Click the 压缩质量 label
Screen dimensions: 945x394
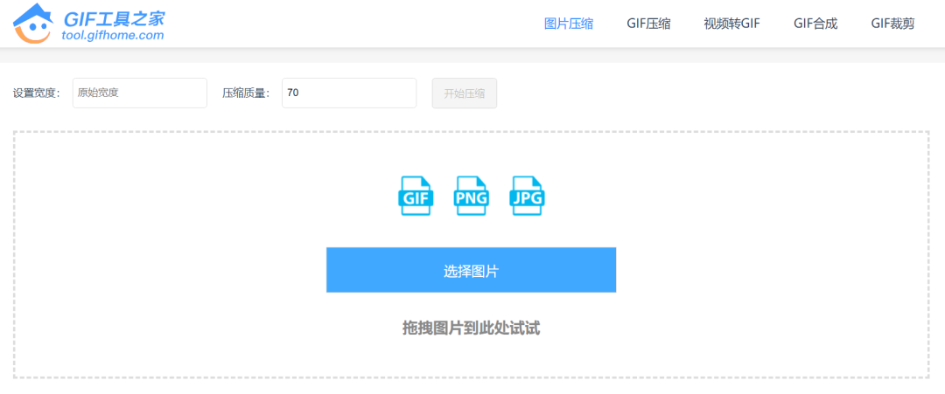coord(247,93)
